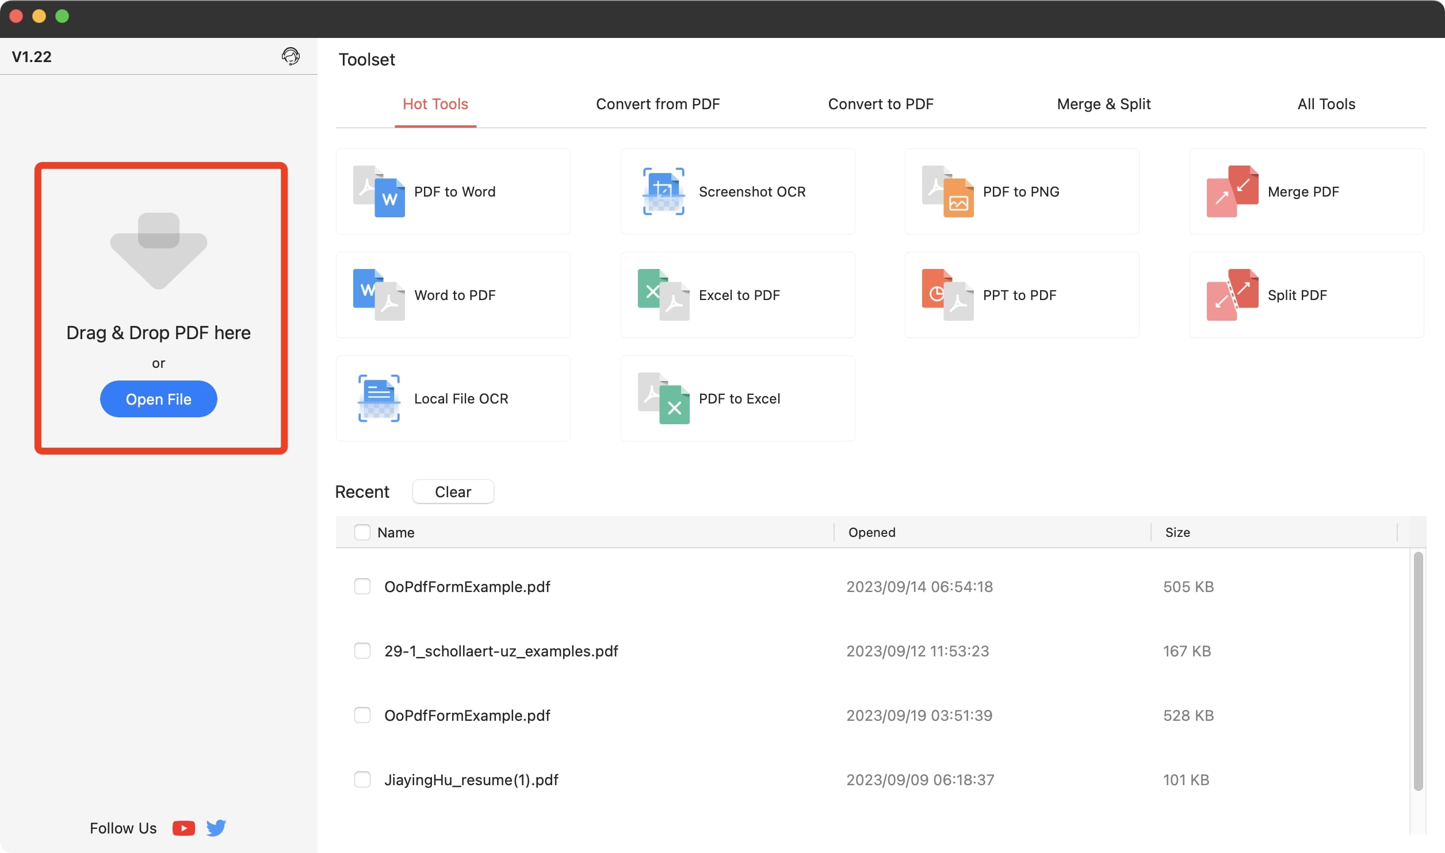Screen dimensions: 1445x853
Task: Open the Twitter bird icon
Action: click(216, 828)
